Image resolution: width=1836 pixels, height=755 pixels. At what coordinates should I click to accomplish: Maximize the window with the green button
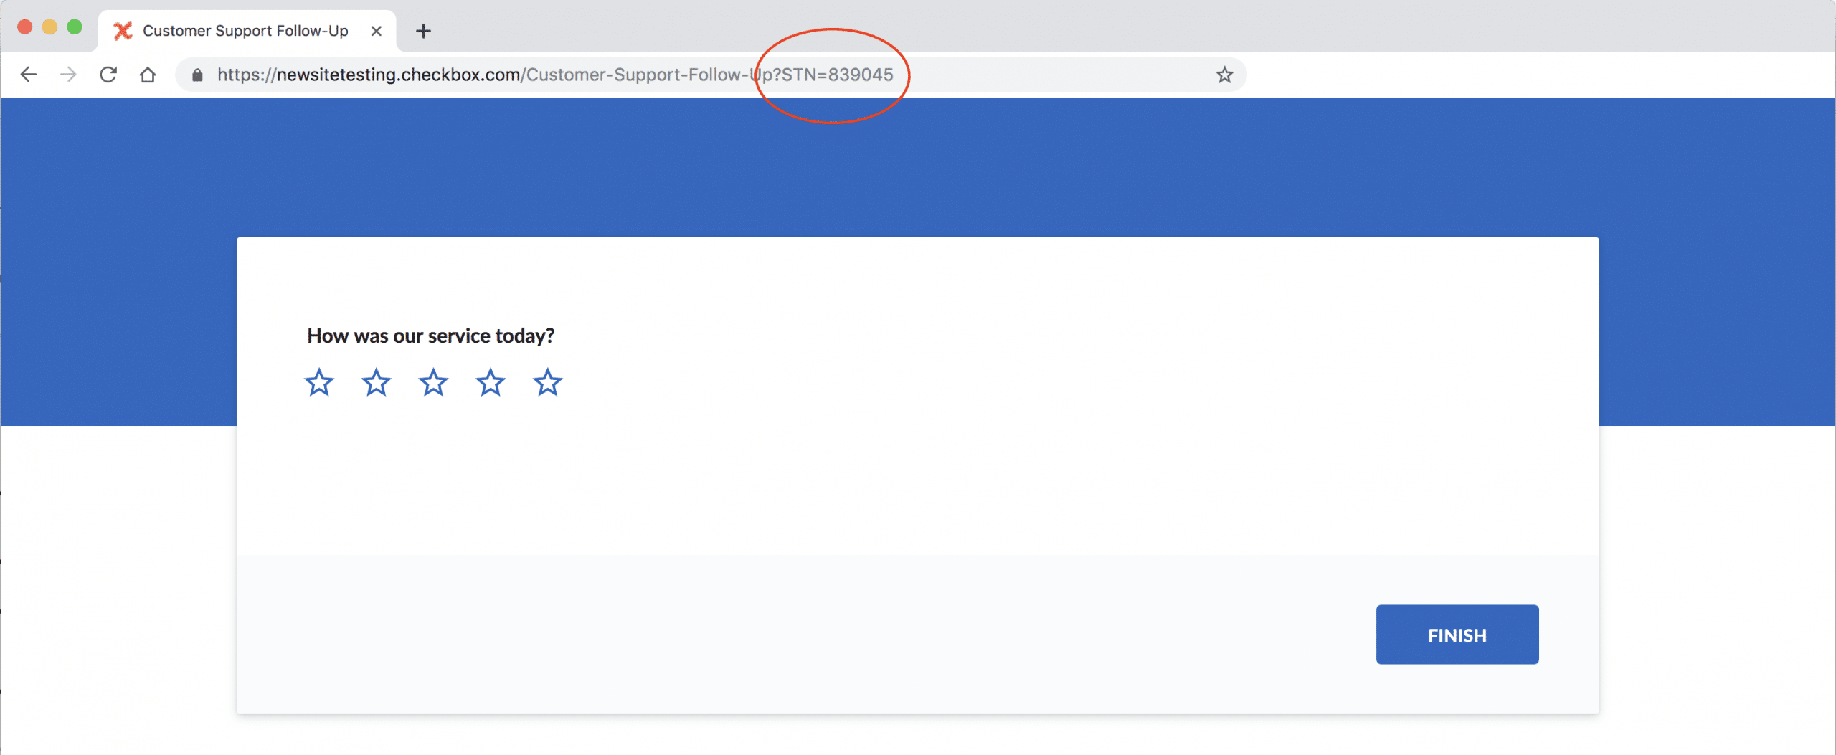point(75,27)
